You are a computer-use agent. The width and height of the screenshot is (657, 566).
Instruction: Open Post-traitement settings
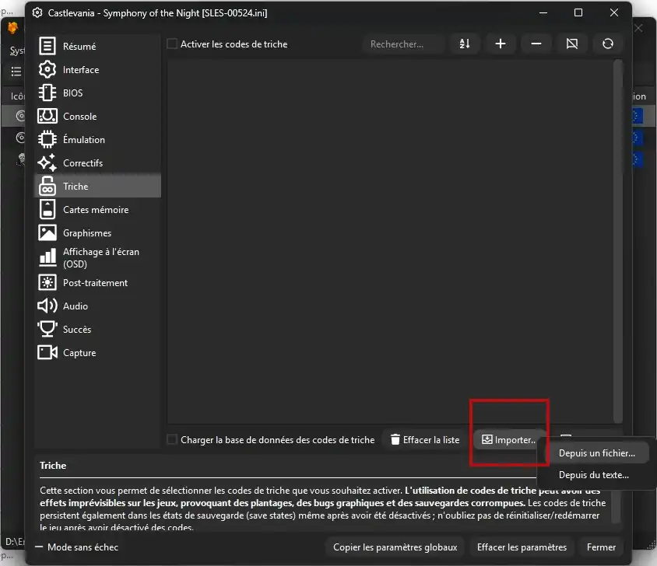tap(97, 283)
